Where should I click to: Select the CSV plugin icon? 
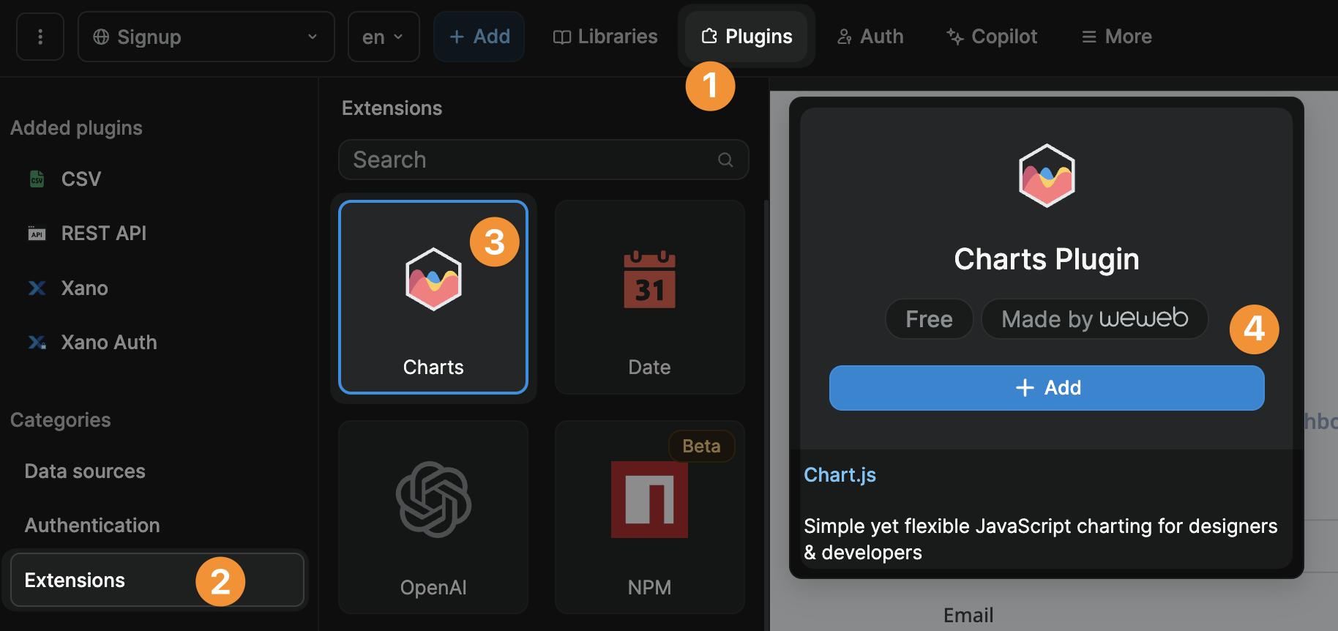[37, 178]
